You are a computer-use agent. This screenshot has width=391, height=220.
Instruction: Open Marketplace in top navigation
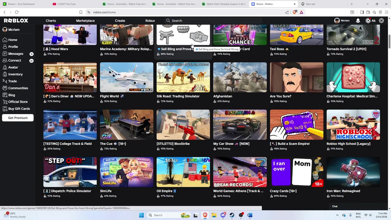85,20
